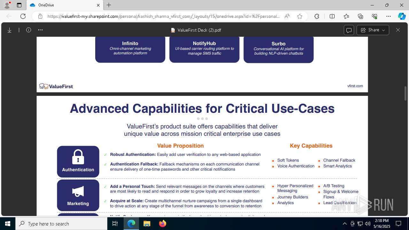Click the Surbo product card
This screenshot has width=409, height=230.
point(278,49)
